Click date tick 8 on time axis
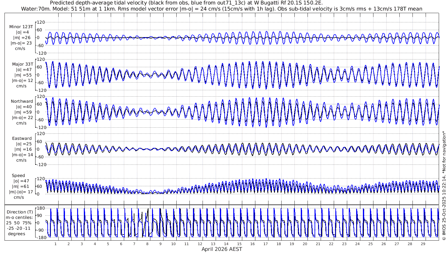 pyautogui.click(x=147, y=244)
